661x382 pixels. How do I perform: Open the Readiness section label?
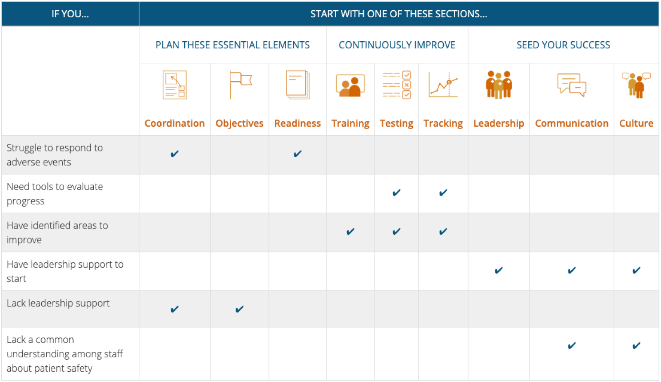pyautogui.click(x=297, y=123)
